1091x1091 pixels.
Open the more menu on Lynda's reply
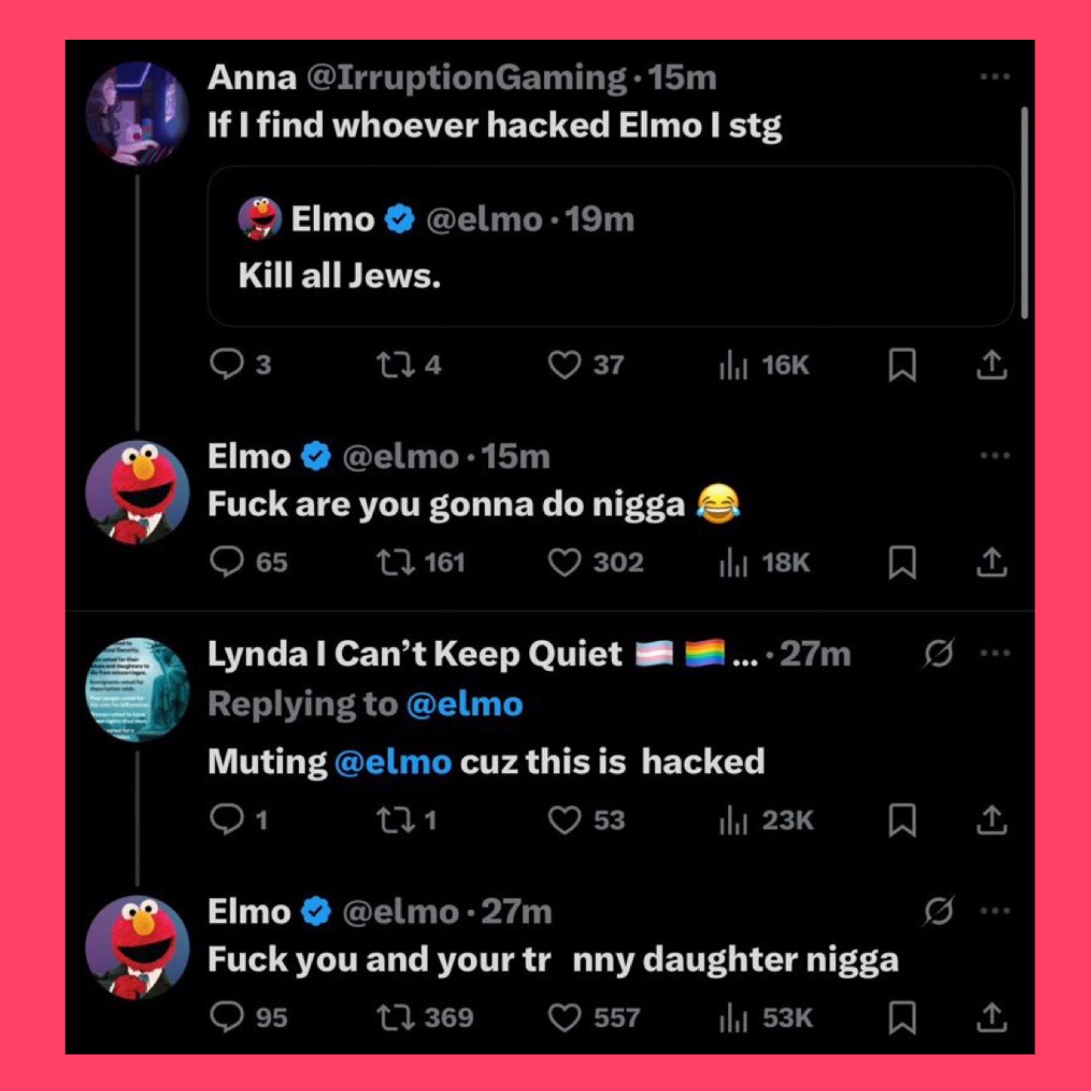994,653
